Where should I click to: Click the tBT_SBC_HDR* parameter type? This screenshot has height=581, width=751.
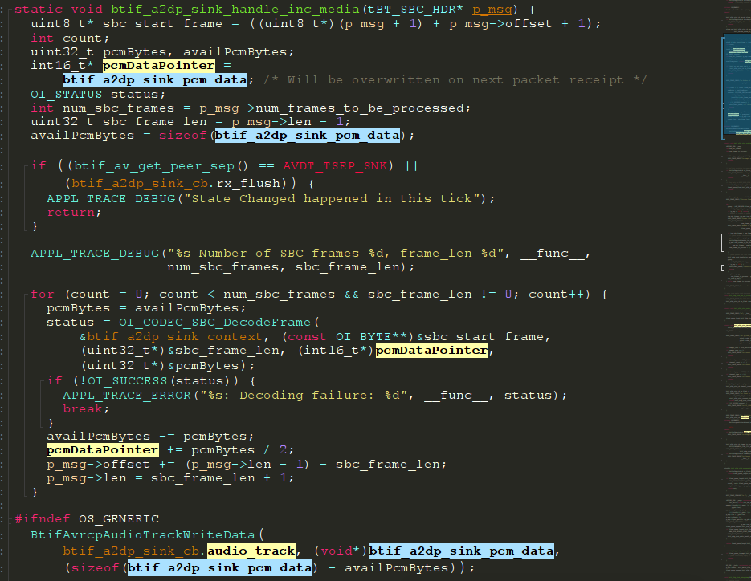[x=416, y=9]
